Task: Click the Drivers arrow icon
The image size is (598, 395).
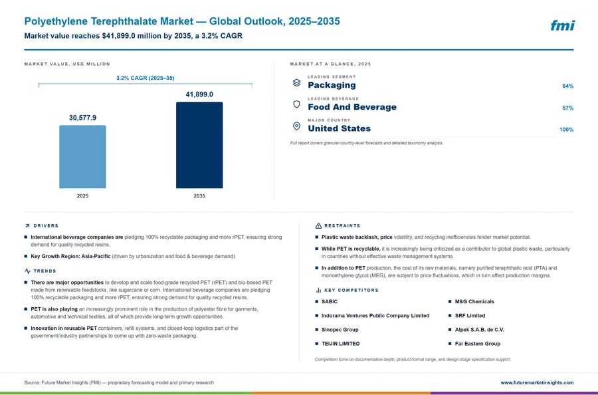Action: pyautogui.click(x=27, y=226)
